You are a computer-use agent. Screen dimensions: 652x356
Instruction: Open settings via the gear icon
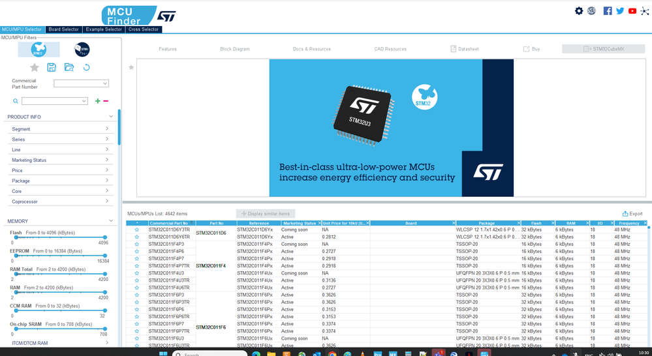pos(579,11)
